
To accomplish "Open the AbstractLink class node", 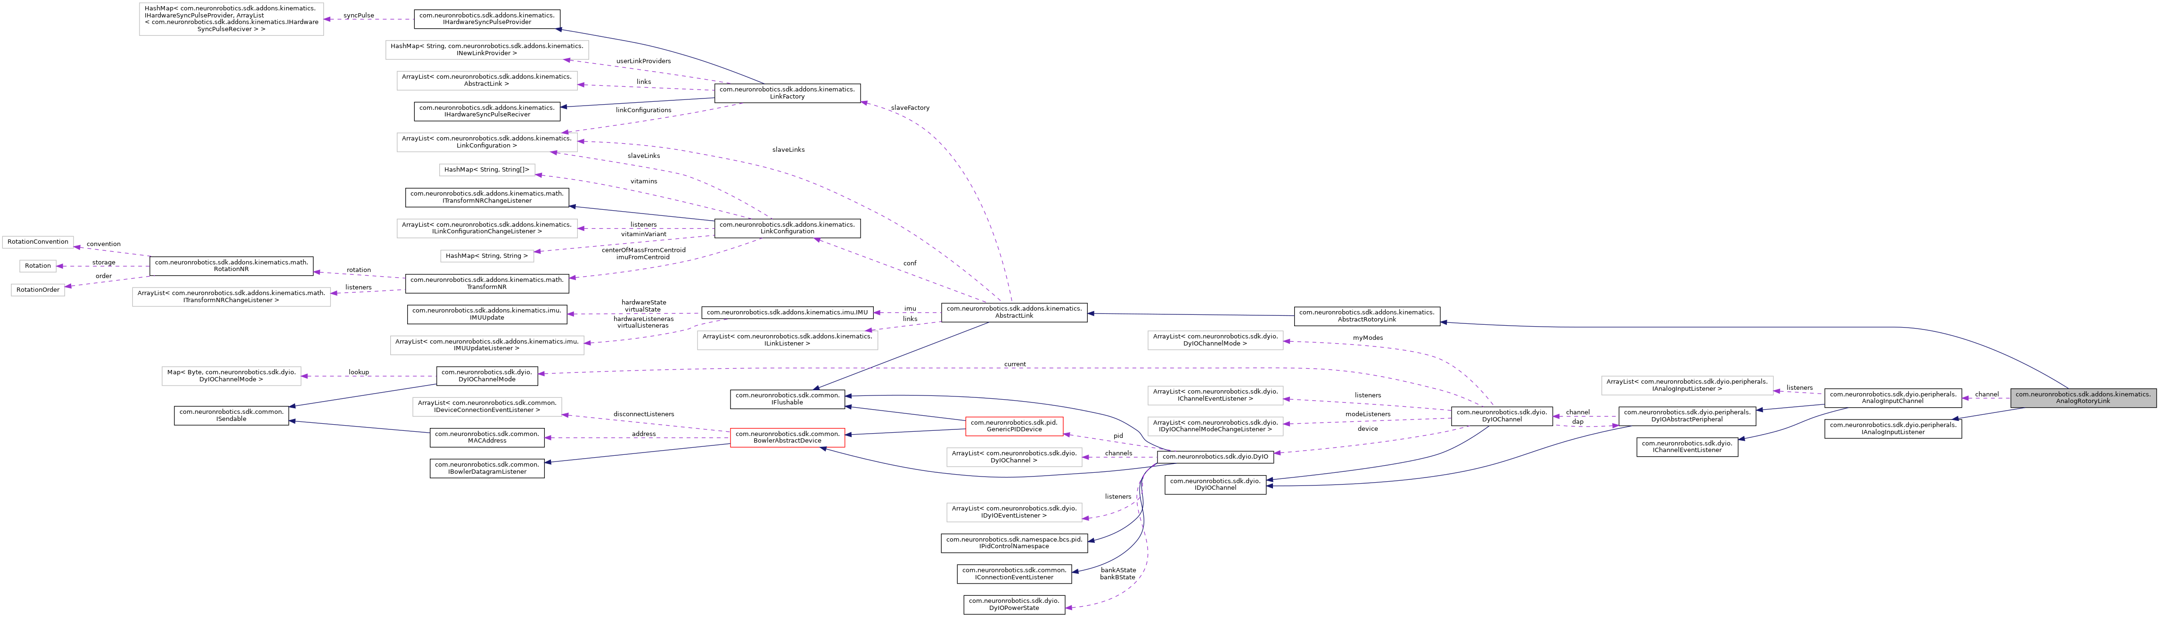I will click(1014, 312).
